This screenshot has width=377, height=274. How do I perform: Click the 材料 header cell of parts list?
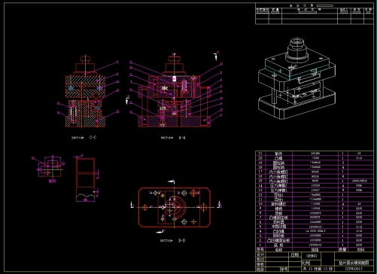(360, 249)
